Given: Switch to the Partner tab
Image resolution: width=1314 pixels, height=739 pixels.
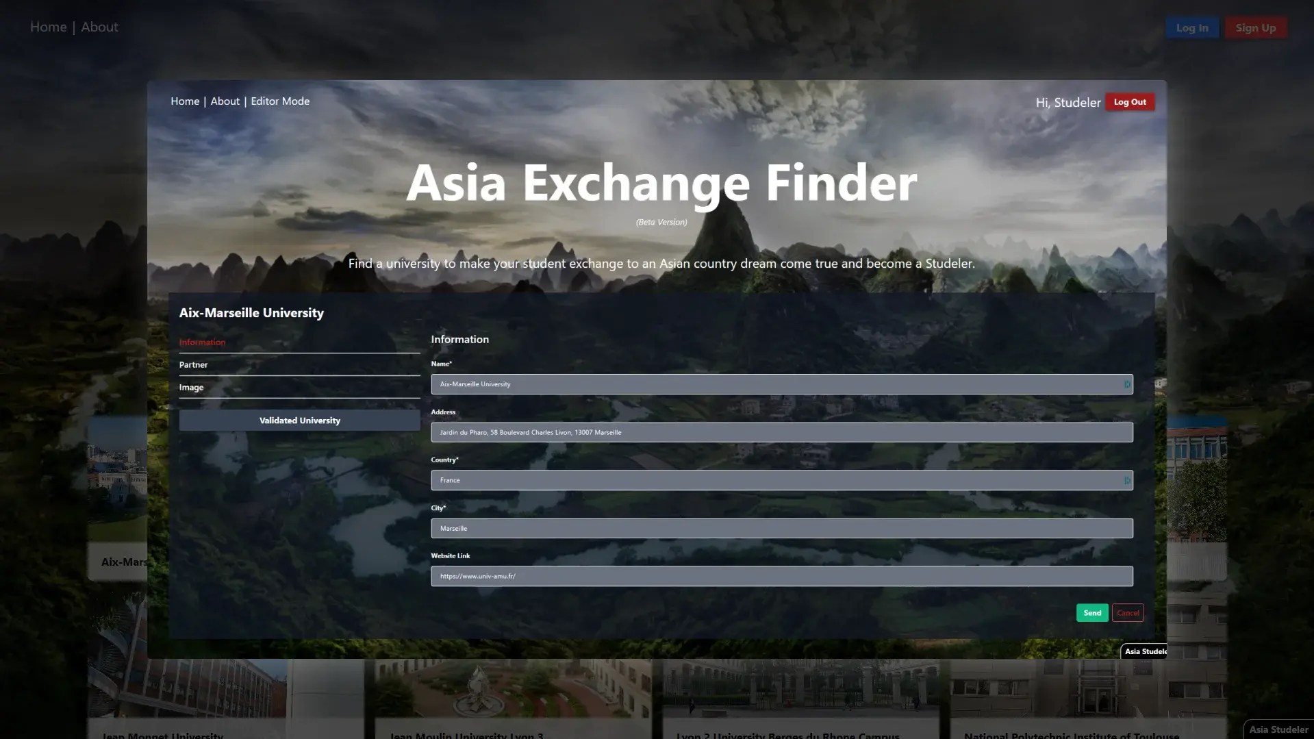Looking at the screenshot, I should [x=193, y=365].
